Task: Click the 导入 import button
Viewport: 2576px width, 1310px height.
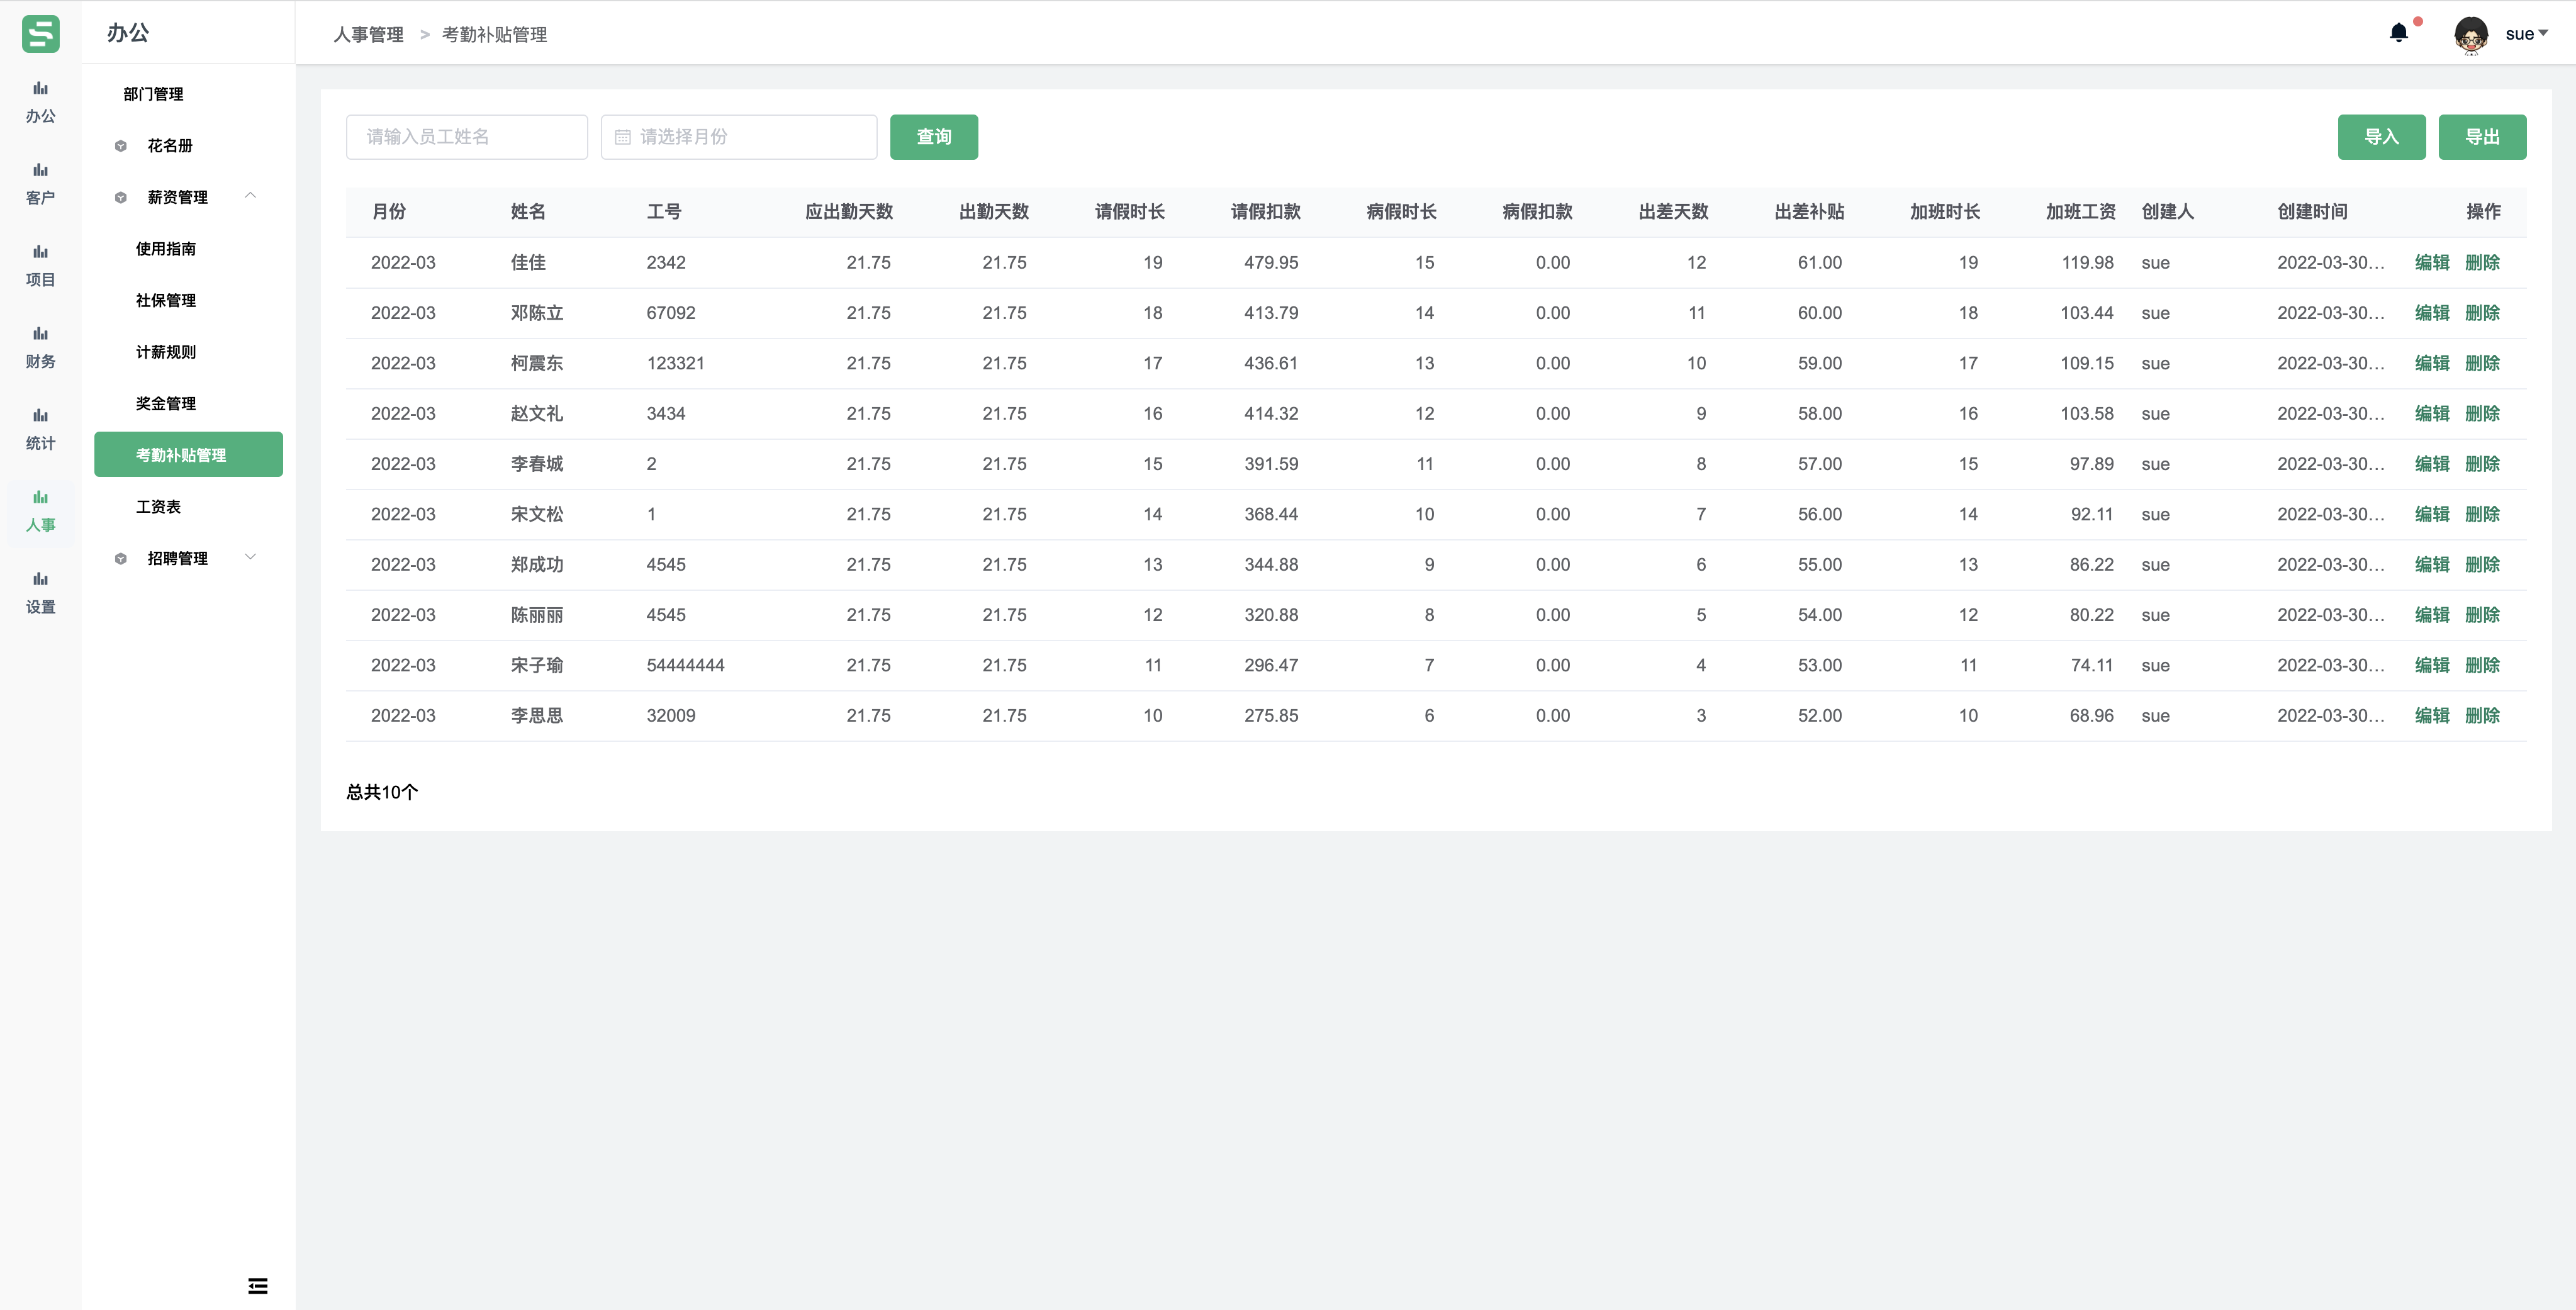Action: click(2381, 137)
